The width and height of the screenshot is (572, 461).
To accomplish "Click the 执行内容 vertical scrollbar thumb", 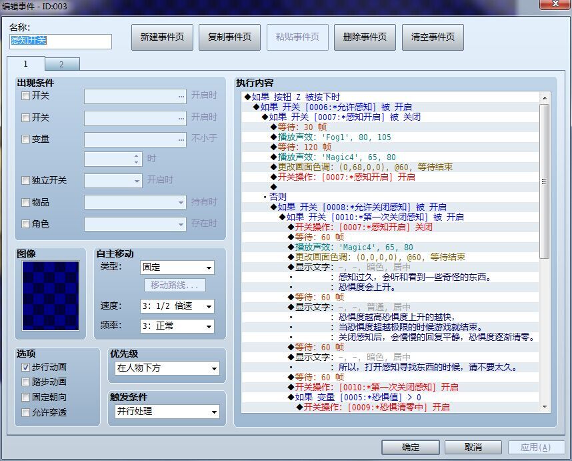I will (544, 181).
